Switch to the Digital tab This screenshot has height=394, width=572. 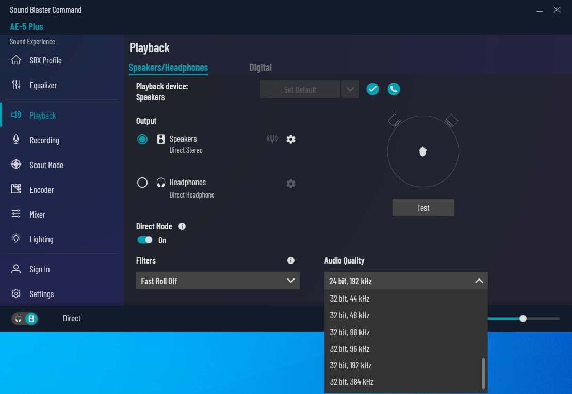pyautogui.click(x=260, y=68)
